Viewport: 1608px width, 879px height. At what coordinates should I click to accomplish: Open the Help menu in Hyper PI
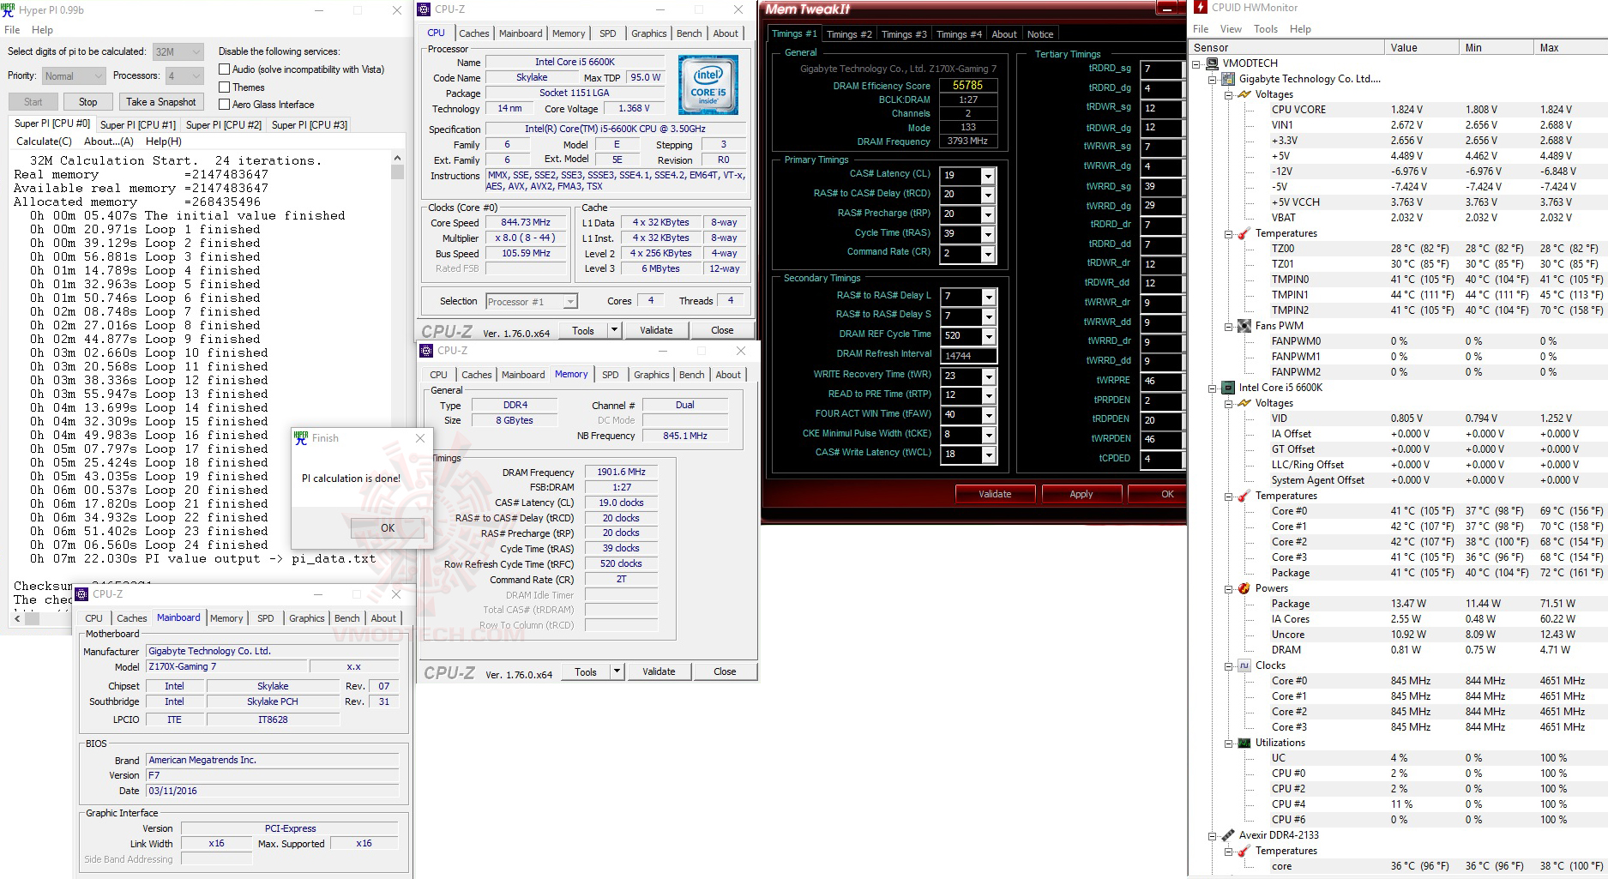[x=43, y=30]
